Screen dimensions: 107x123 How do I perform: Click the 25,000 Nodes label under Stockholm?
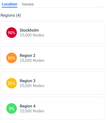[x=32, y=35]
